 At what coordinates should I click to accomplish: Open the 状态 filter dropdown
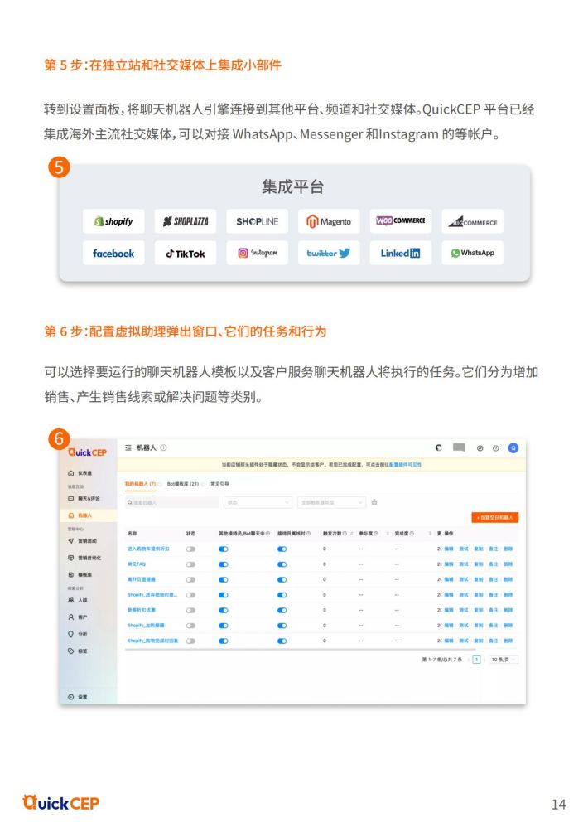click(258, 502)
